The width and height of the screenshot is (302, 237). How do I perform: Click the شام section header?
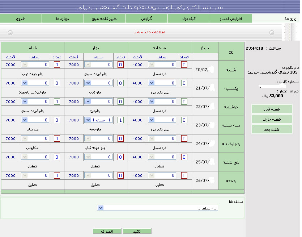pyautogui.click(x=33, y=48)
